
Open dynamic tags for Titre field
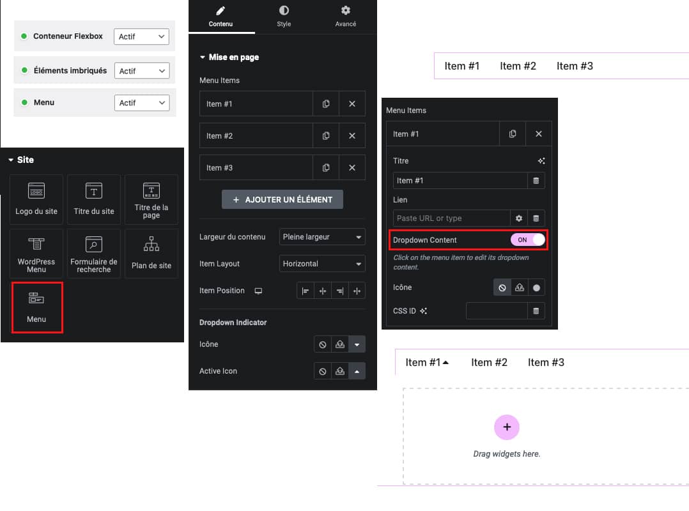pos(536,180)
